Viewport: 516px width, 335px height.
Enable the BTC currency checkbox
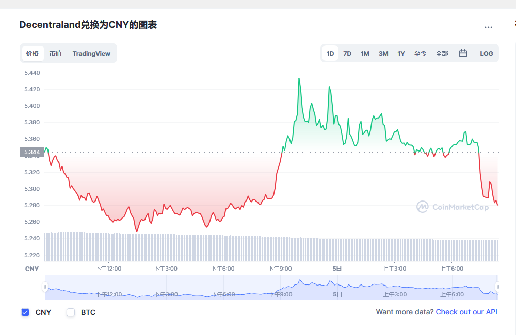71,312
